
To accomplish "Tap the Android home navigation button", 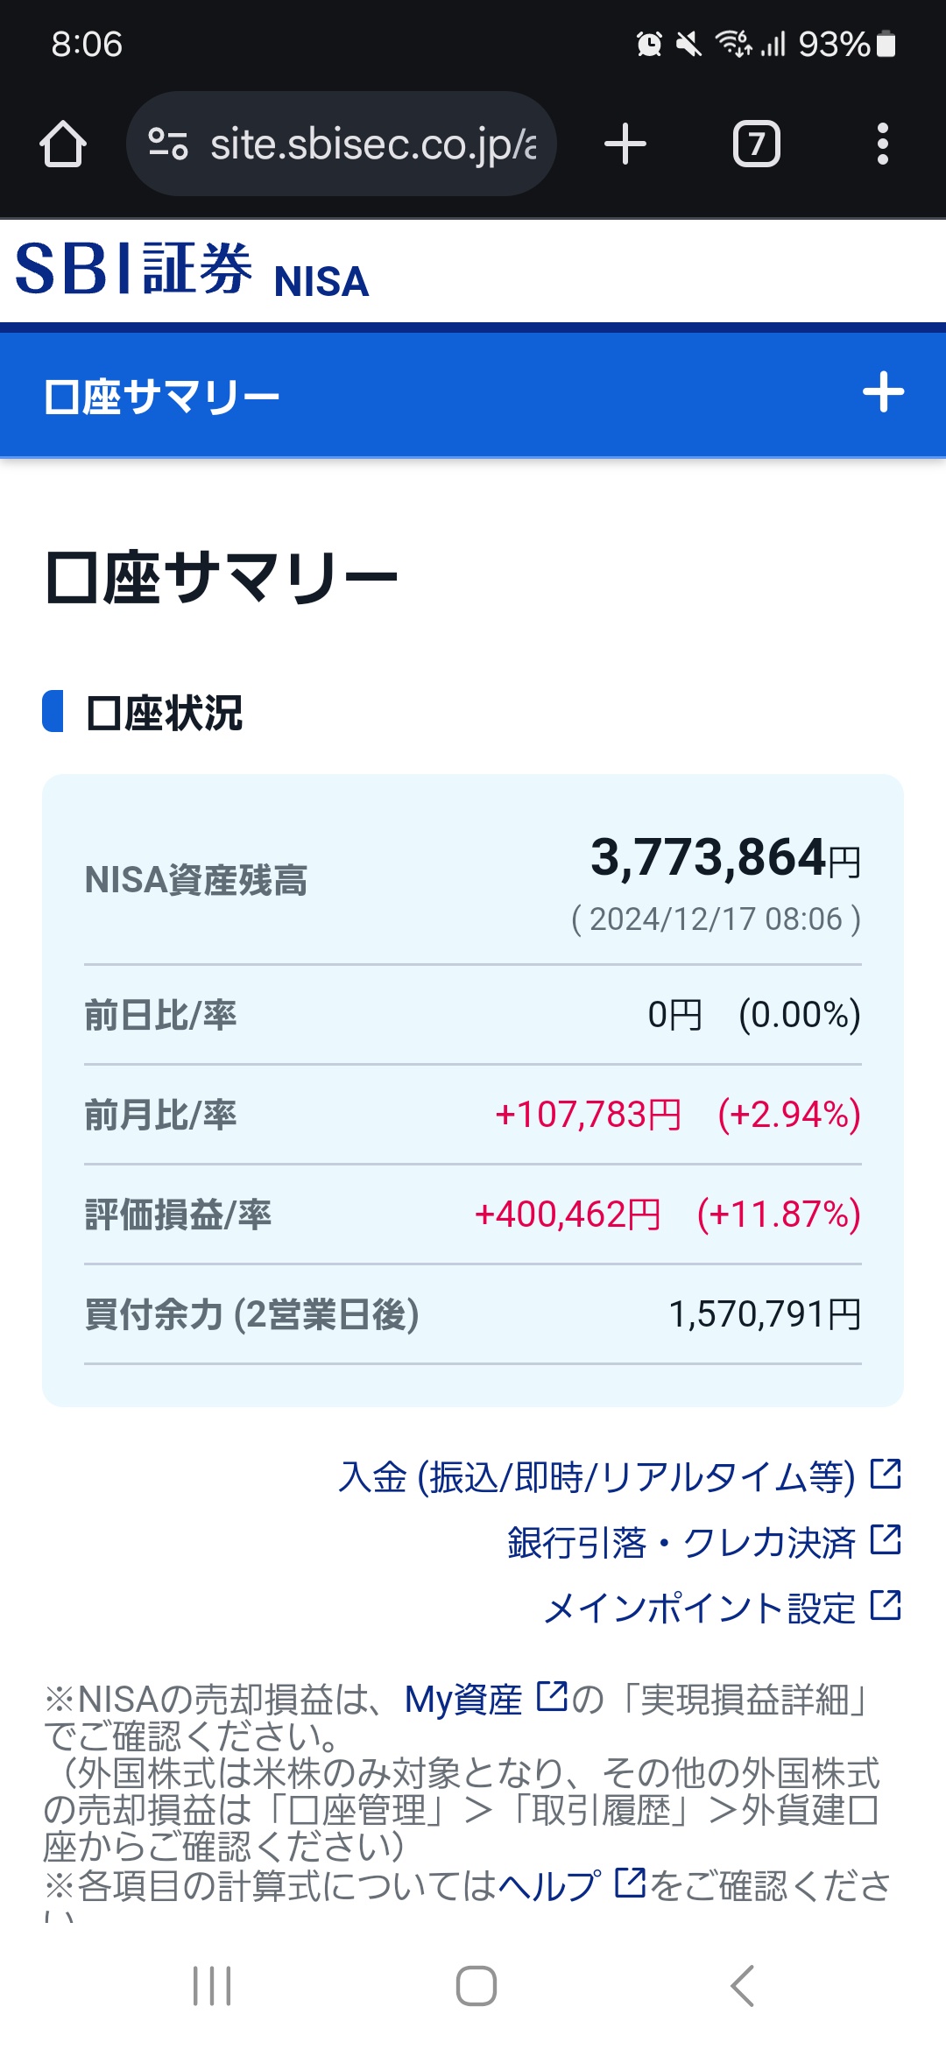I will (477, 1986).
